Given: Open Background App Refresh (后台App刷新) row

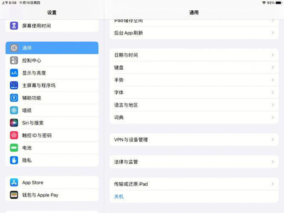Looking at the screenshot, I should click(x=194, y=33).
